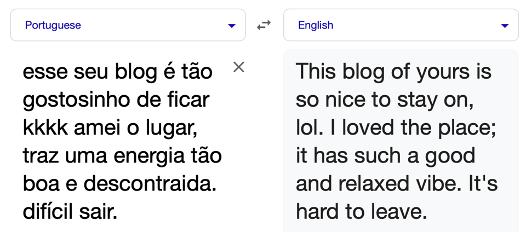Viewport: 526px width, 232px height.
Task: Select the English target language label
Action: 316,25
